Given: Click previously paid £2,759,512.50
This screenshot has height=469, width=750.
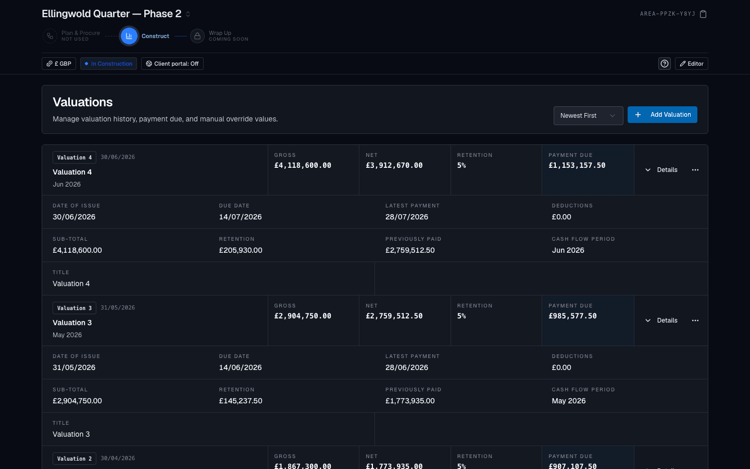Looking at the screenshot, I should [x=410, y=250].
